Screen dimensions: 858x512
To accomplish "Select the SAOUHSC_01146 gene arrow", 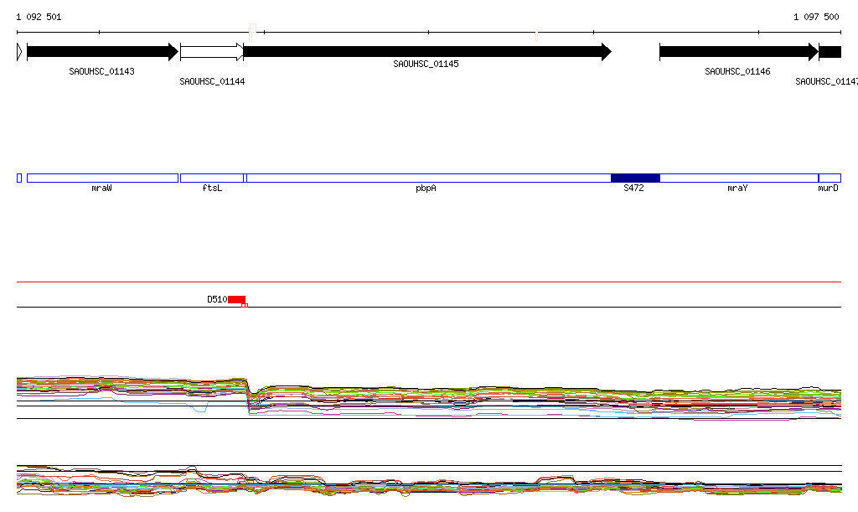I will tap(737, 52).
